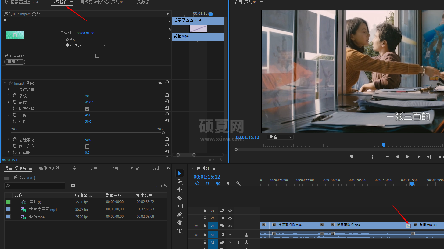The width and height of the screenshot is (444, 249).
Task: Choose the Ripple Edit tool
Action: [x=180, y=189]
